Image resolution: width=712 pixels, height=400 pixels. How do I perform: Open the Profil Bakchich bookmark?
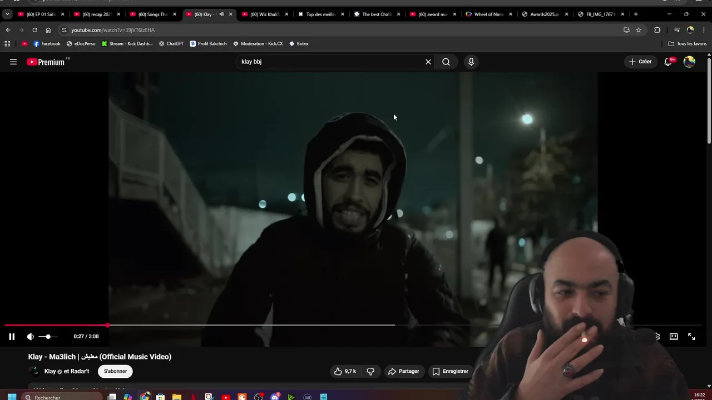[x=208, y=43]
